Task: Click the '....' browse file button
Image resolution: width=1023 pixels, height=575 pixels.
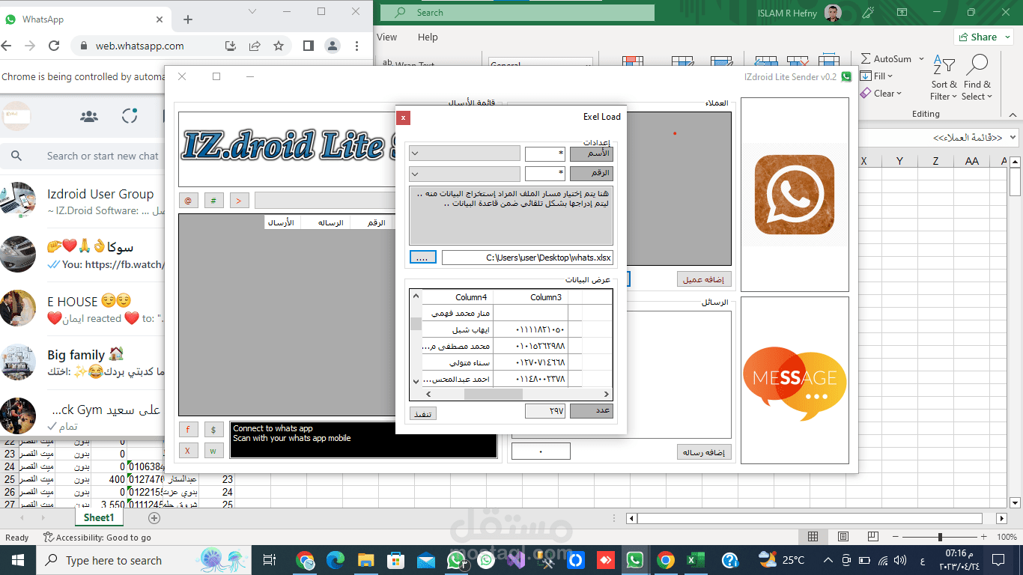Action: 423,258
